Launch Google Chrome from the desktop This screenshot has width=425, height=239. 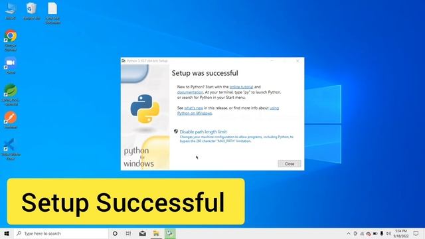point(11,40)
